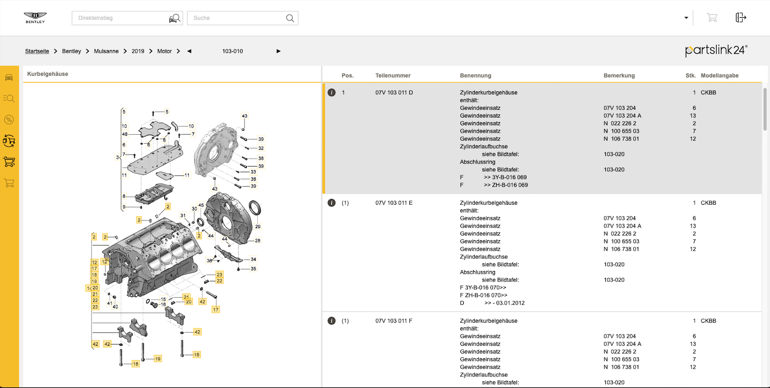Show info for part 07V 103 011 D
This screenshot has width=770, height=388.
click(331, 92)
